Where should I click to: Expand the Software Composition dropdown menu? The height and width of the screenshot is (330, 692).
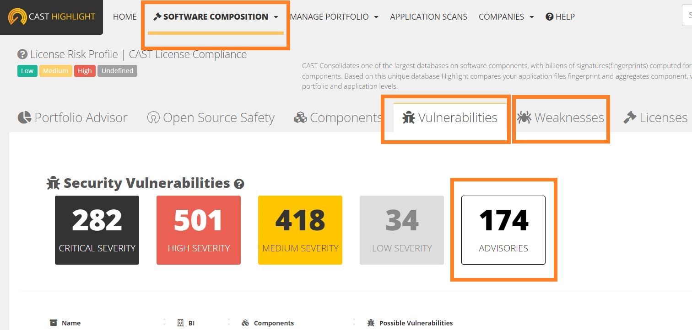pos(216,17)
